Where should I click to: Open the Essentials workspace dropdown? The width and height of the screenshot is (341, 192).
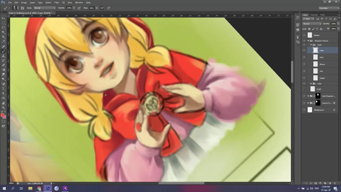329,8
